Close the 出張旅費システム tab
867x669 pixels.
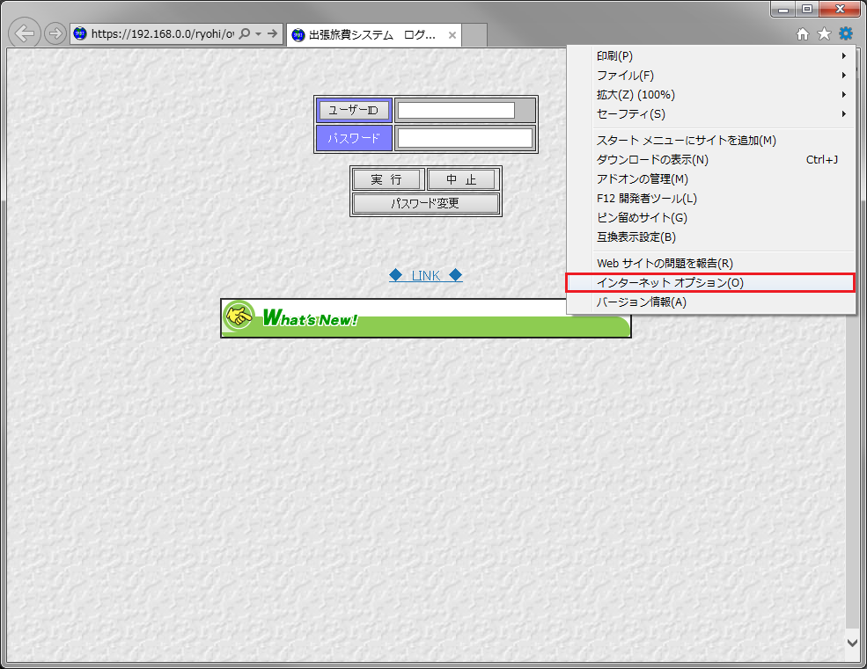(x=452, y=35)
